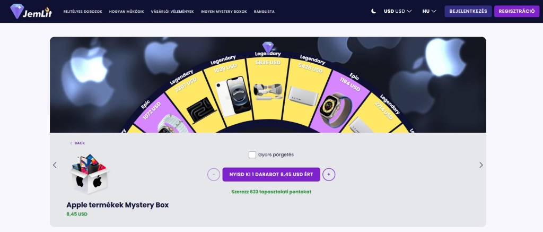Select the 1194 USD Apple Watch segment
543x232 pixels.
(339, 98)
